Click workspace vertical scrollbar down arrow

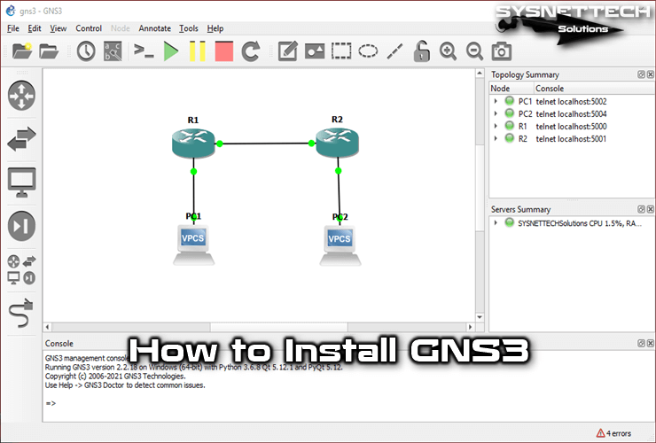coord(480,317)
